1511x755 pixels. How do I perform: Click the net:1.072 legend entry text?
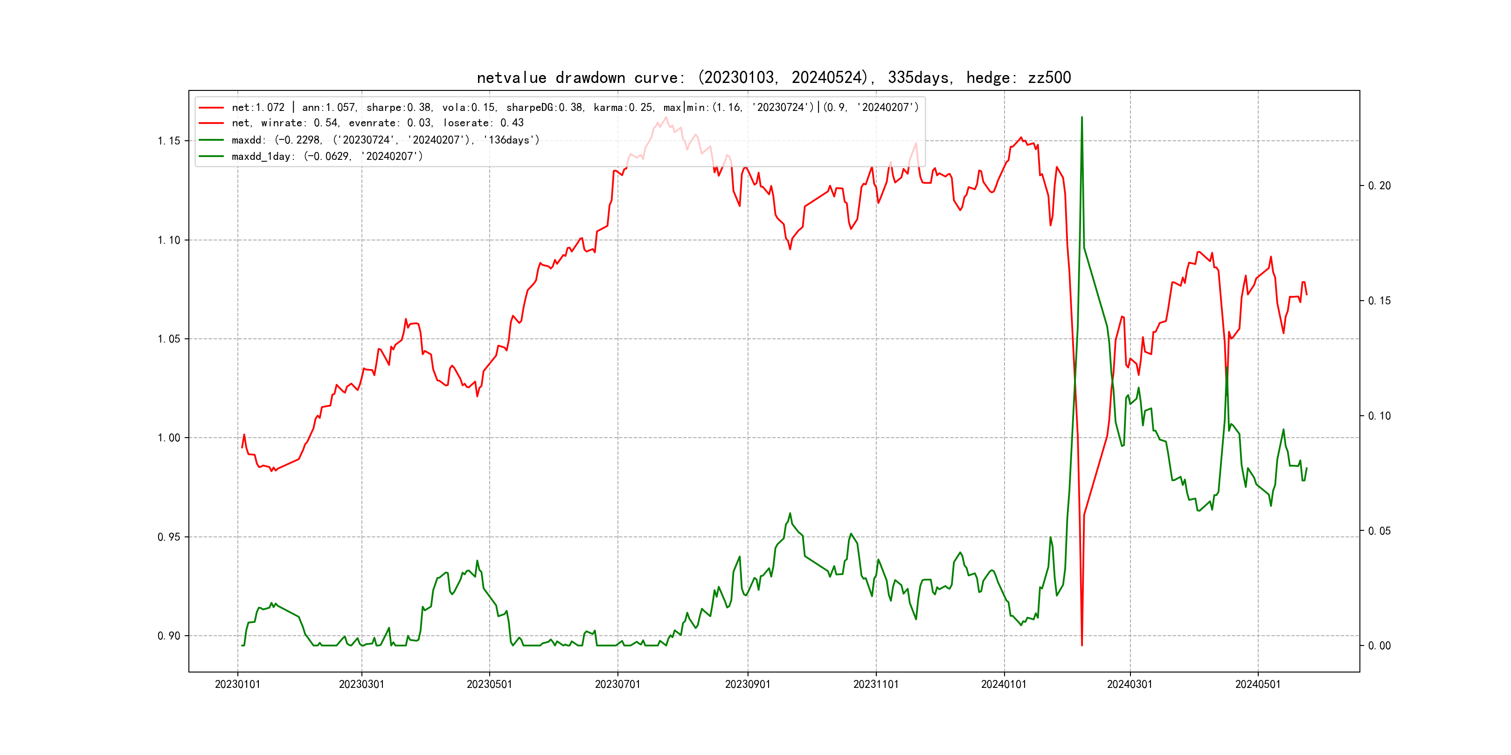coord(575,108)
